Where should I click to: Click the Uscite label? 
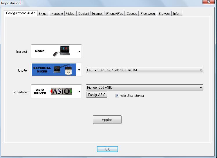click(23, 70)
